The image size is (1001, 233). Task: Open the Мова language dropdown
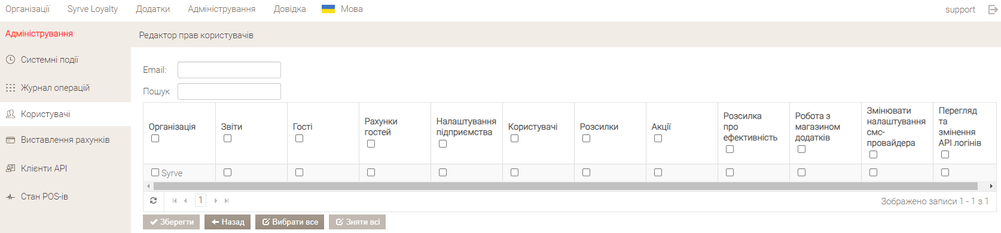pyautogui.click(x=352, y=9)
